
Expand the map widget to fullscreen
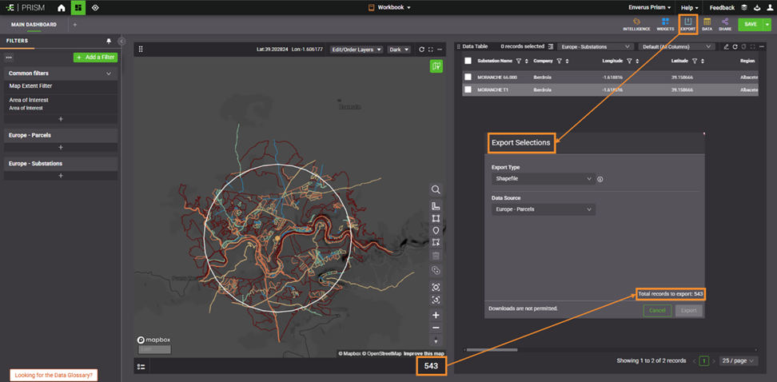point(431,50)
